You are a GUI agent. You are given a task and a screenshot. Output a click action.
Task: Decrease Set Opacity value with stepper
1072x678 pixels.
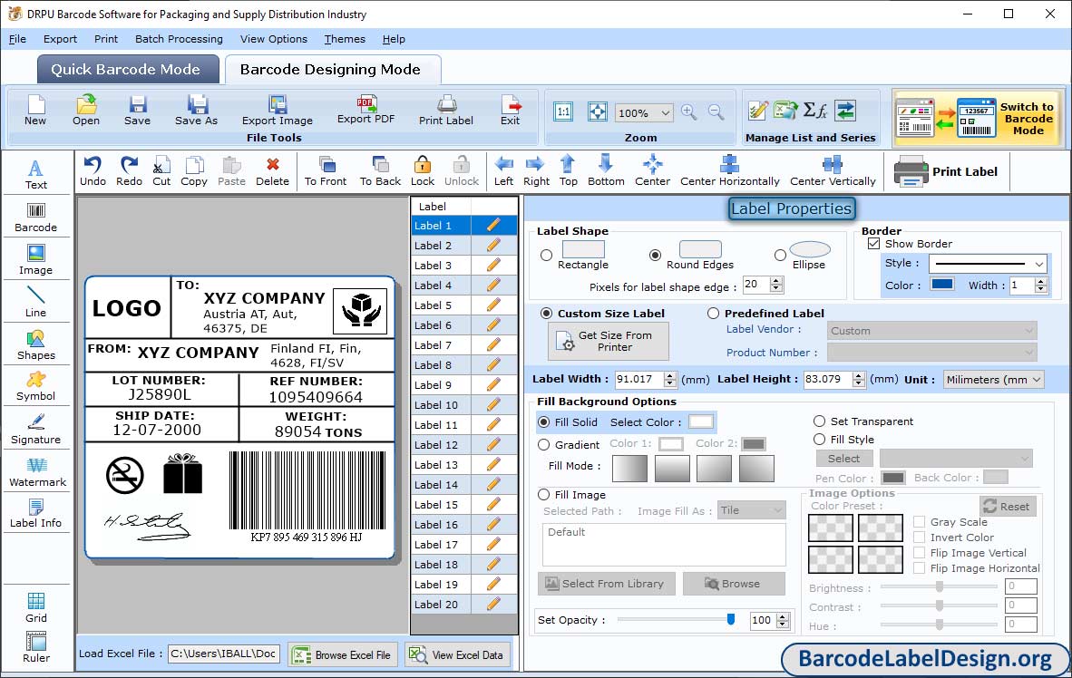(x=783, y=625)
